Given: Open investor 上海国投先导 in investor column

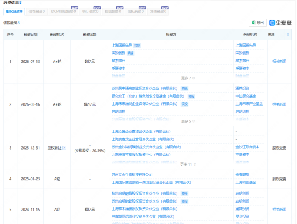Looking at the screenshot, I should click(x=122, y=45).
